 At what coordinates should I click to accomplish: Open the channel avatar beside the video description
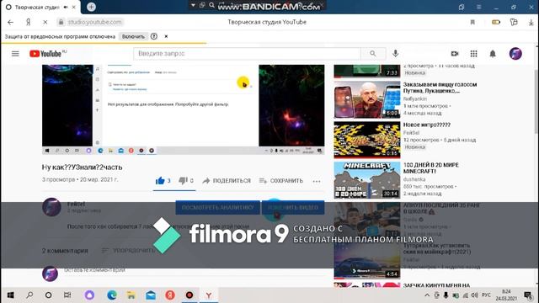[x=51, y=207]
